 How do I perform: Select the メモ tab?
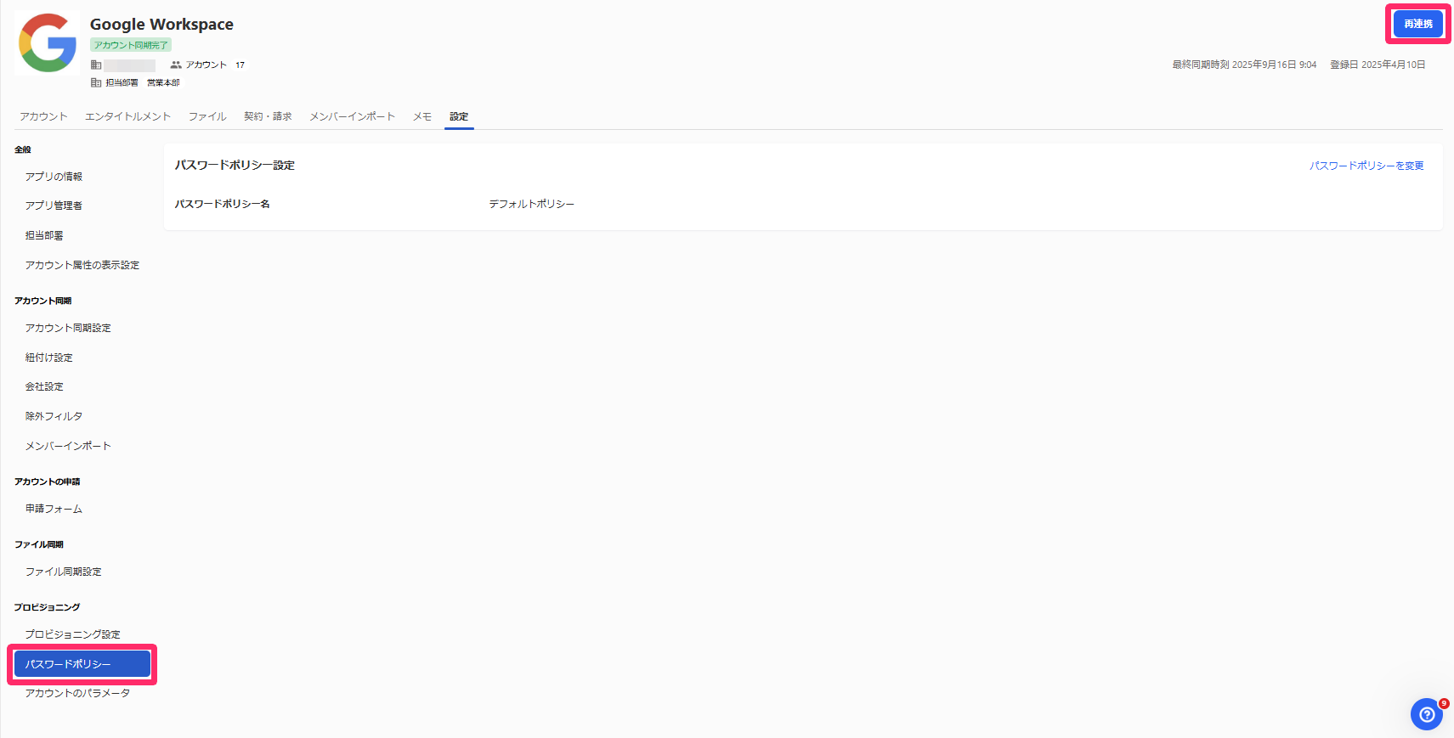click(x=422, y=116)
